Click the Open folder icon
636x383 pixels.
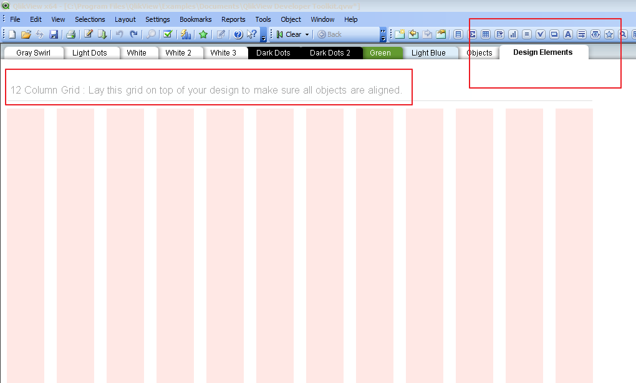pyautogui.click(x=26, y=34)
